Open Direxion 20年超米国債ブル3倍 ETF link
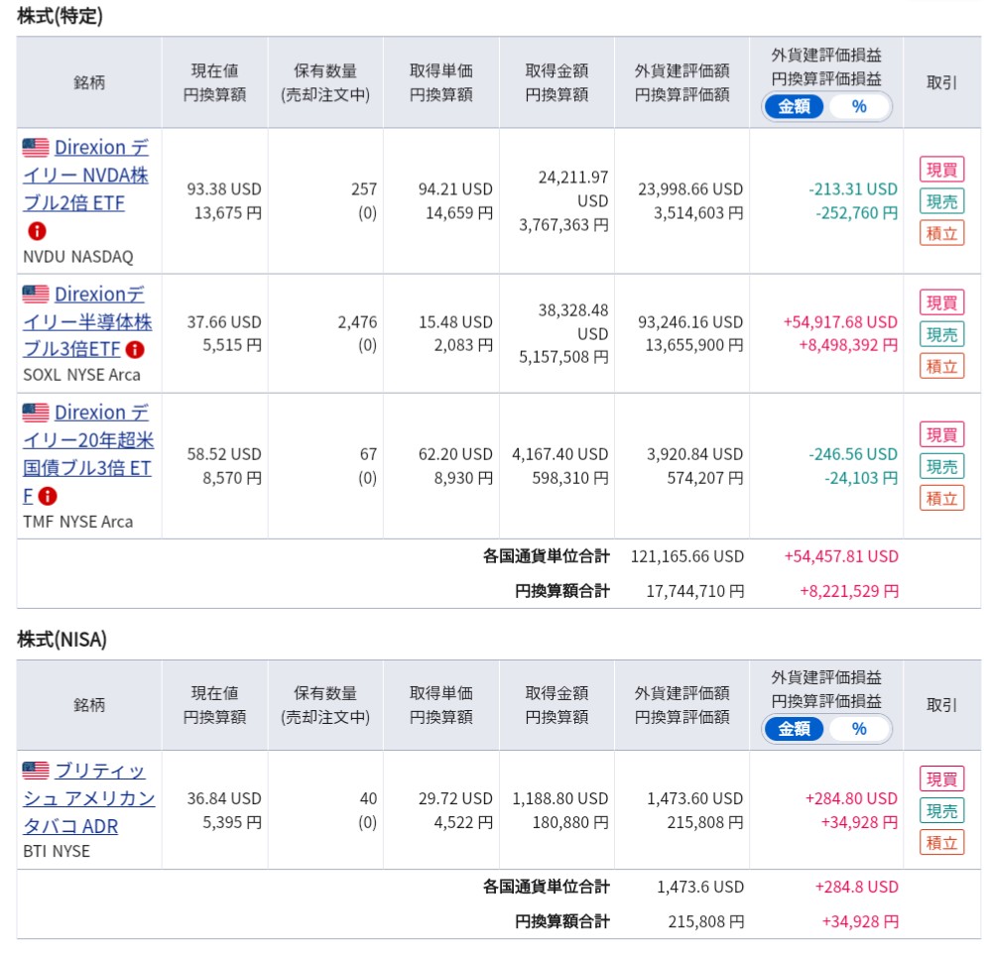Viewport: 991px width, 957px height. point(88,453)
